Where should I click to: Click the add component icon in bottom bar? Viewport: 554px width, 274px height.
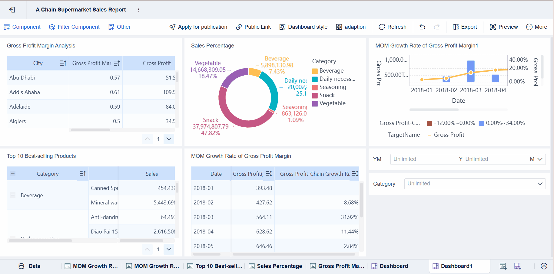[x=503, y=266]
